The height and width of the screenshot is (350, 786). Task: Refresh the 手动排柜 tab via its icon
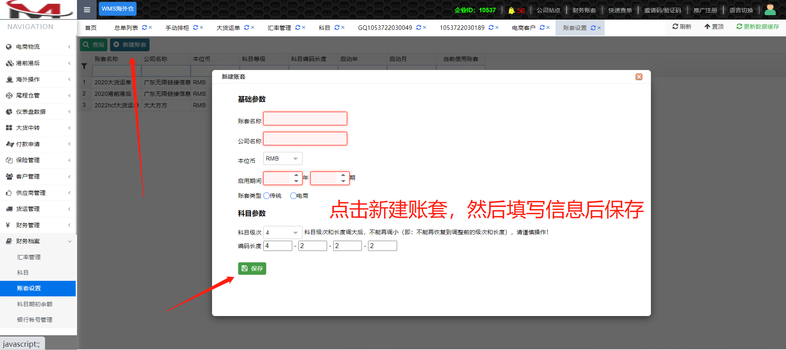coord(196,27)
